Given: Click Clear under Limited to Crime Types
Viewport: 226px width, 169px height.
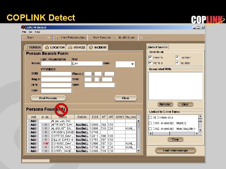Looking at the screenshot, I should [x=175, y=139].
